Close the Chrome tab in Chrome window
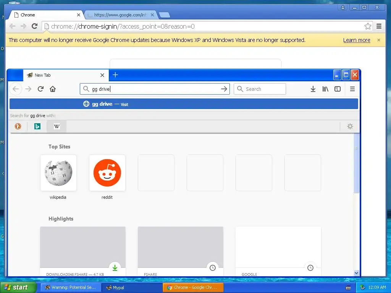 pos(79,15)
